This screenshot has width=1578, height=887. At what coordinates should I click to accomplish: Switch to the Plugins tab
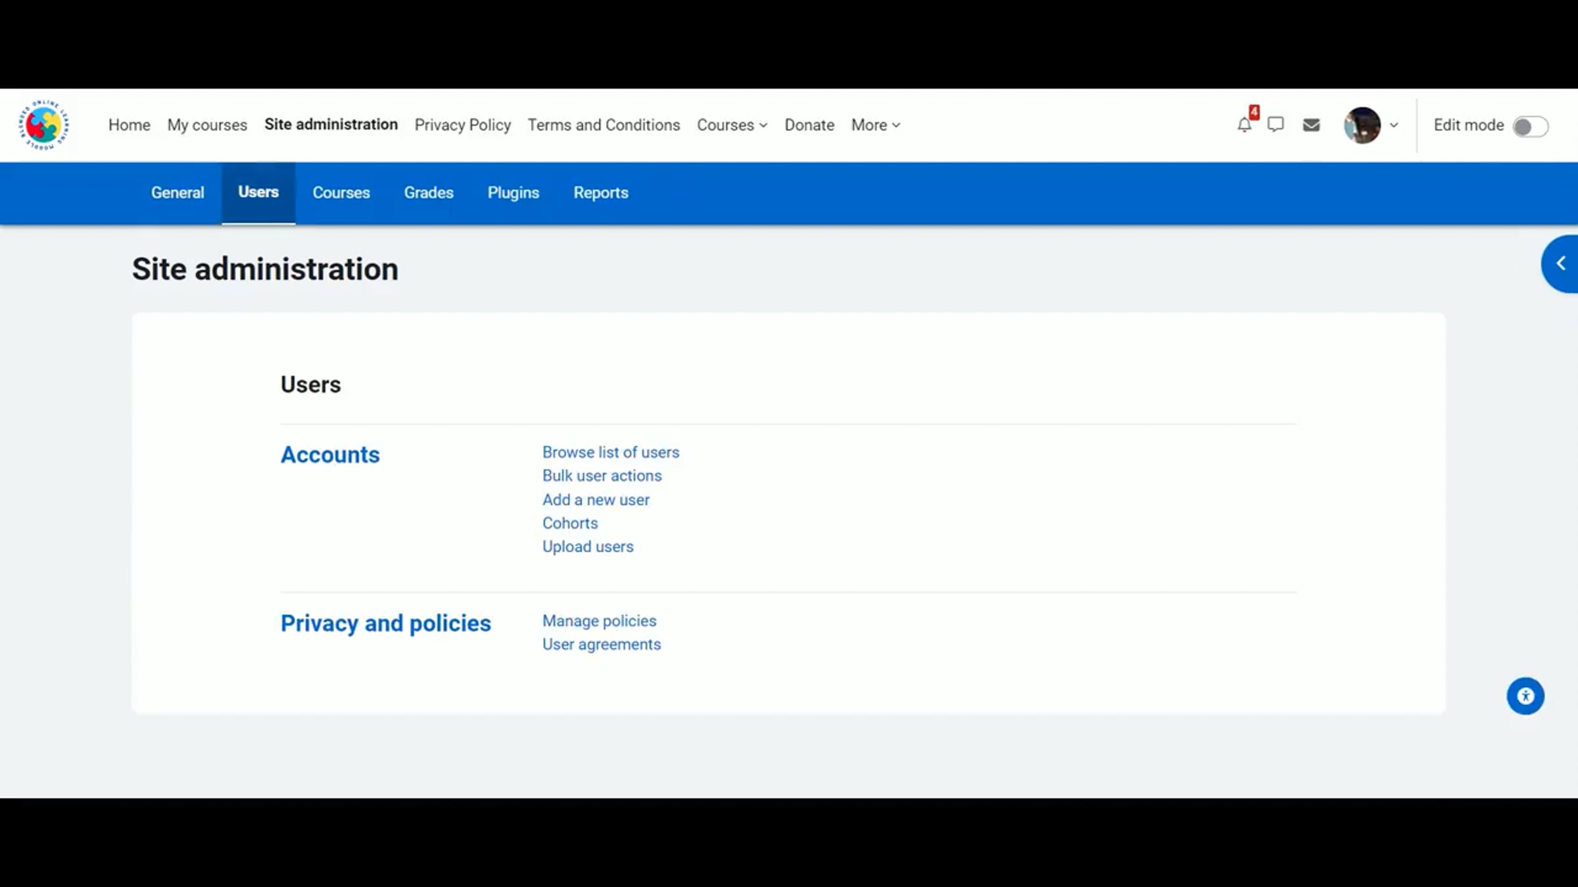513,193
